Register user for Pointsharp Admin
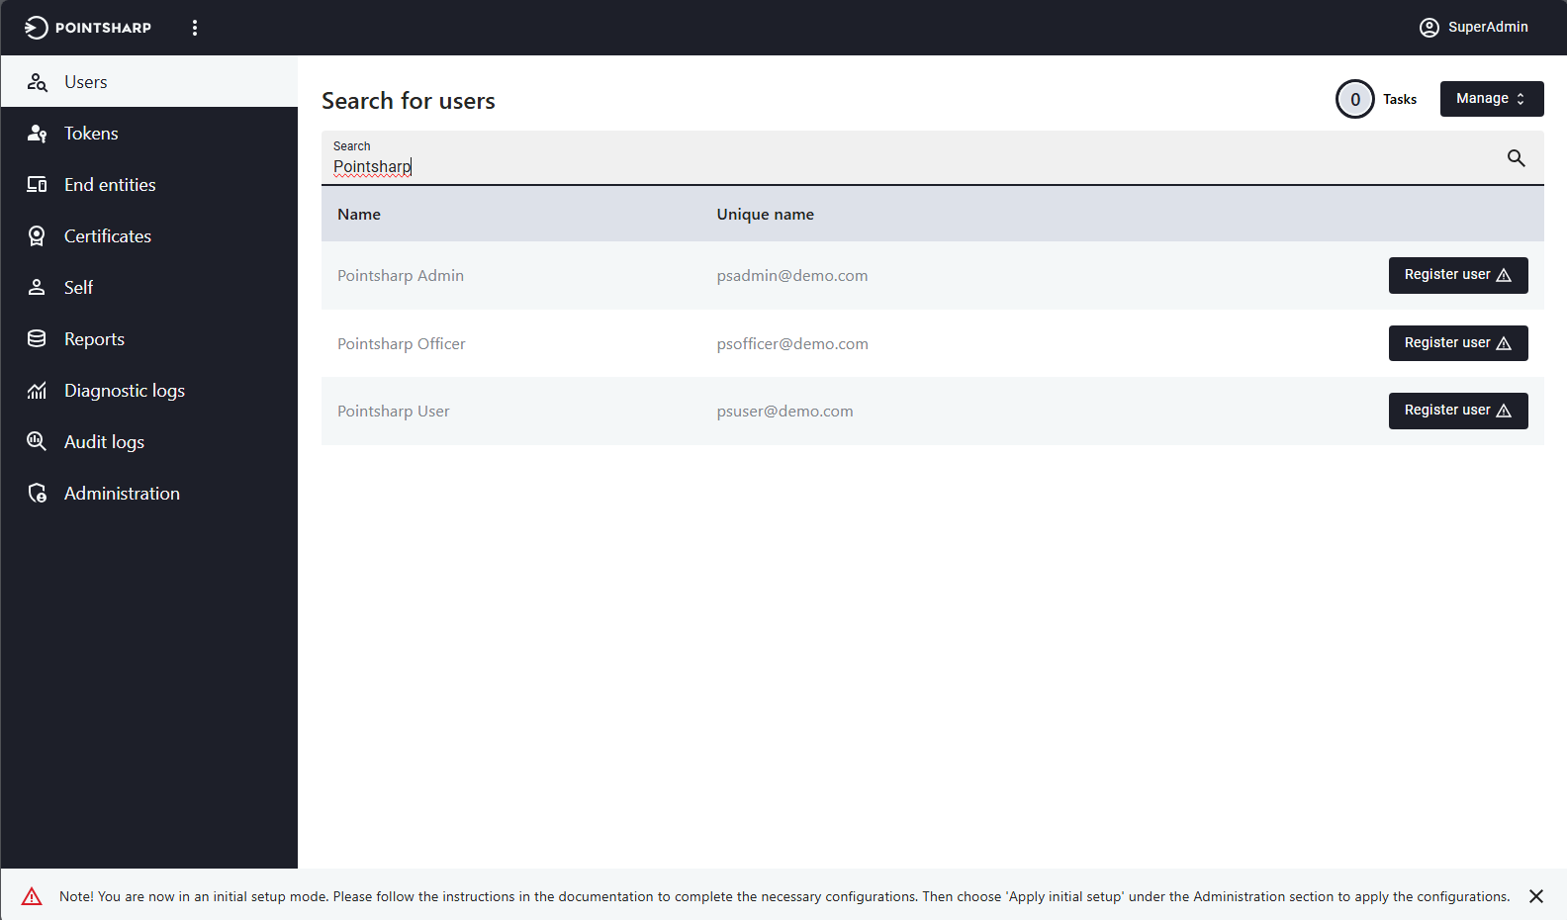Screen dimensions: 1567x920 pyautogui.click(x=1457, y=275)
